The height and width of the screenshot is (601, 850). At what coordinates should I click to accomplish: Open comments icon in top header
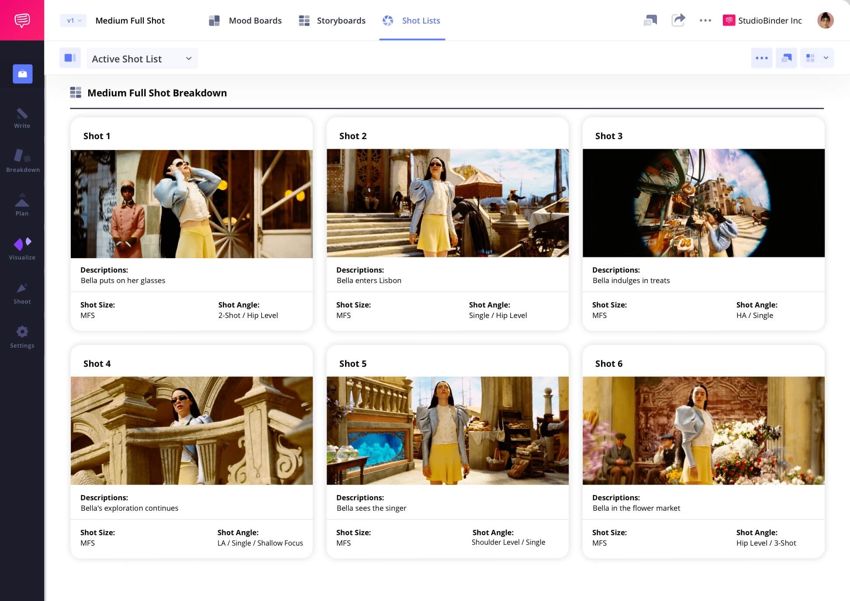[650, 20]
